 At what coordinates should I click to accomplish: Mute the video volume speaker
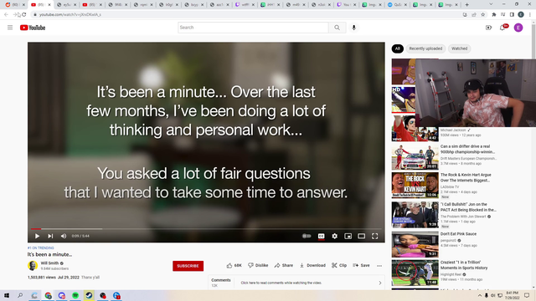click(64, 236)
